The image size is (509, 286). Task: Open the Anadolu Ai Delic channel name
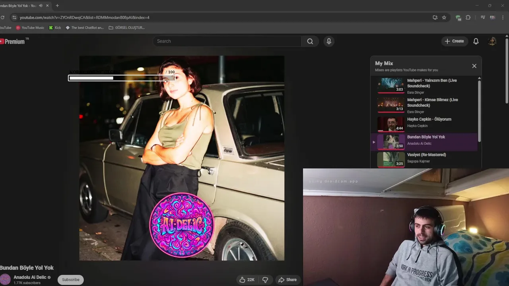[30, 277]
